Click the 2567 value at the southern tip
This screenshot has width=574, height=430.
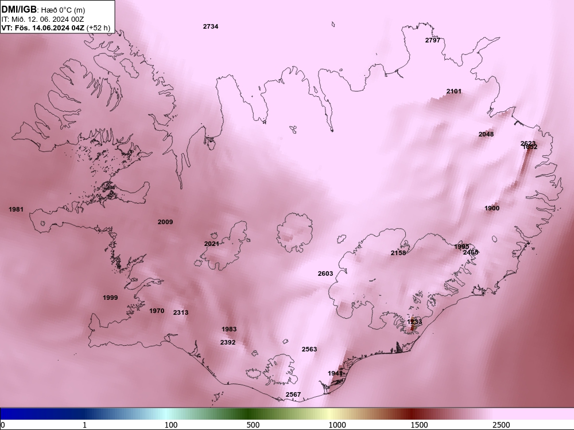tap(293, 394)
